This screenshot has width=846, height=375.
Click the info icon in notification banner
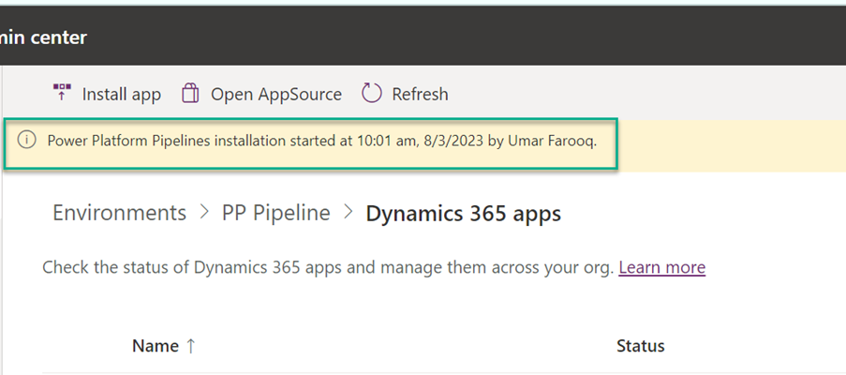tap(28, 141)
